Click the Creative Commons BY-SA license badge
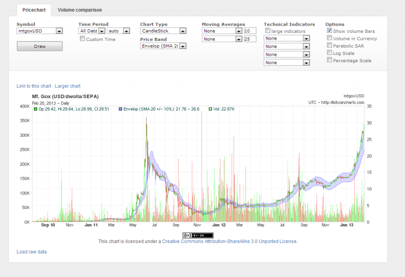The image size is (405, 277). pyautogui.click(x=197, y=235)
